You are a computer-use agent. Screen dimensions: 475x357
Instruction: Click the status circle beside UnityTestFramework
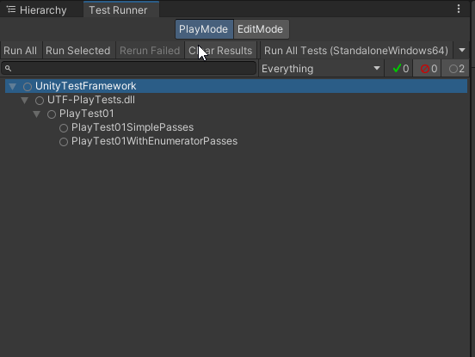(x=28, y=87)
